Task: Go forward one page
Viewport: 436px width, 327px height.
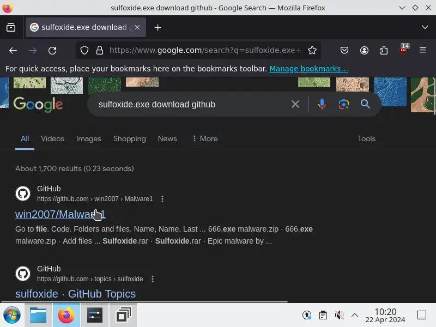Action: (x=33, y=50)
